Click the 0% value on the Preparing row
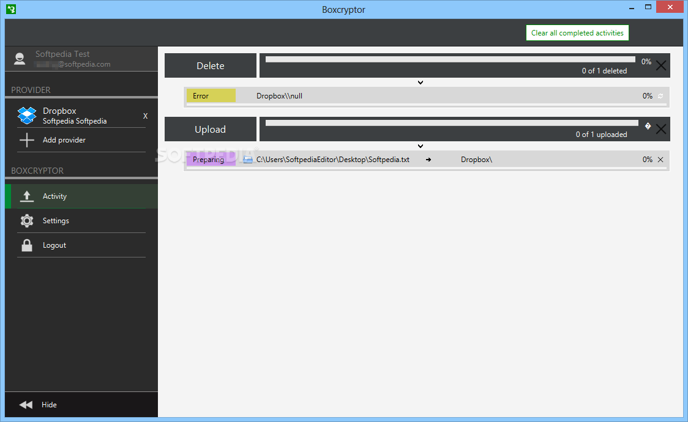688x422 pixels. 647,160
